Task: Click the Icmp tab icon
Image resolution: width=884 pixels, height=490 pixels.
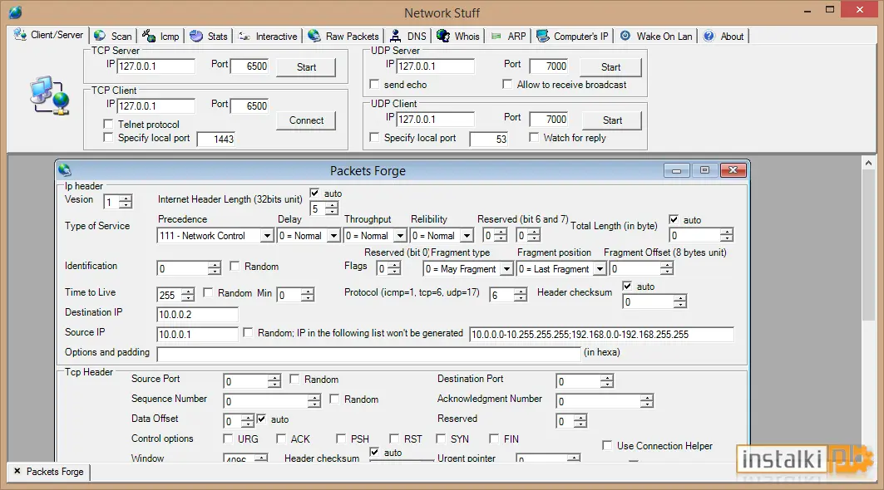Action: [149, 36]
